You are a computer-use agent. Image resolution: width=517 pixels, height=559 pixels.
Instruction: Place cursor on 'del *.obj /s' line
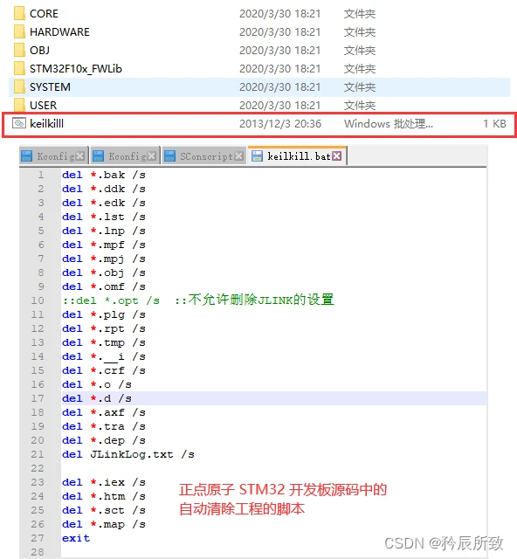[104, 273]
